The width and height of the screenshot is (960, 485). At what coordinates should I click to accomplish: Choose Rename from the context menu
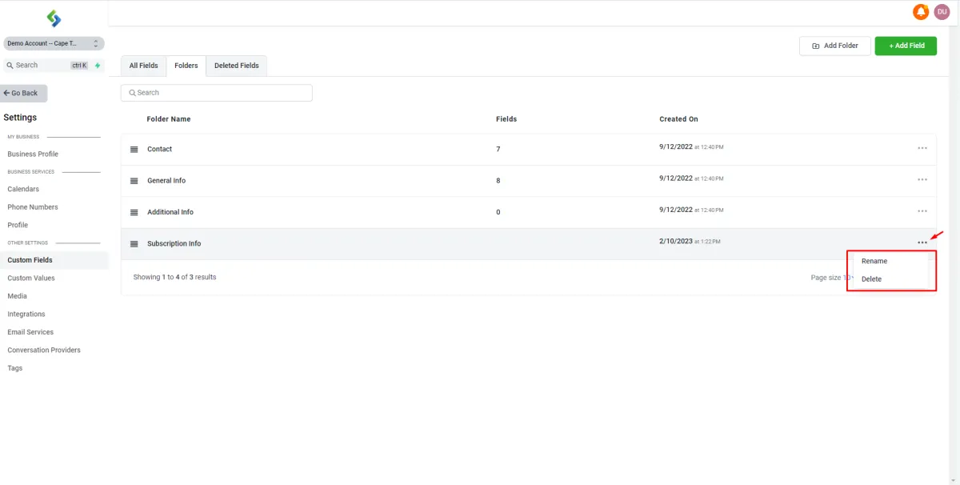(874, 261)
